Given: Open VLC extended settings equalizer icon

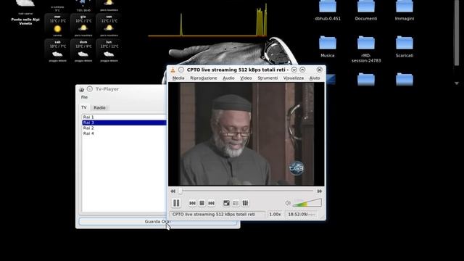Looking at the screenshot, I should (x=245, y=203).
